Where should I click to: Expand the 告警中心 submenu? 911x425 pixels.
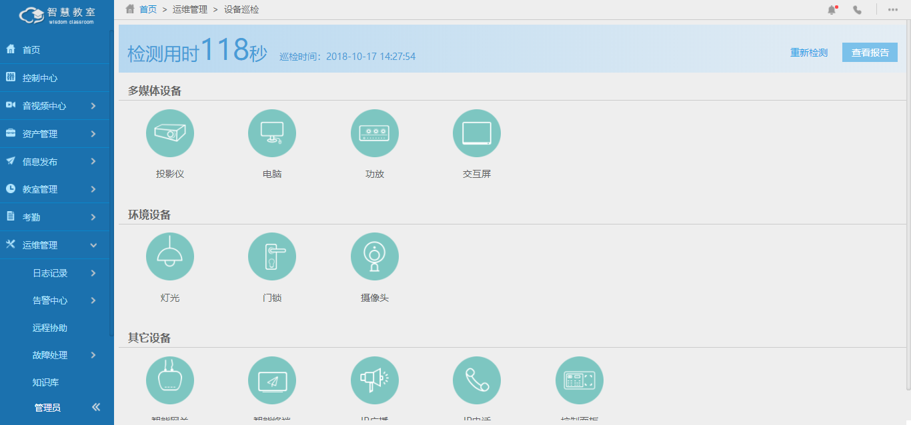click(x=63, y=300)
